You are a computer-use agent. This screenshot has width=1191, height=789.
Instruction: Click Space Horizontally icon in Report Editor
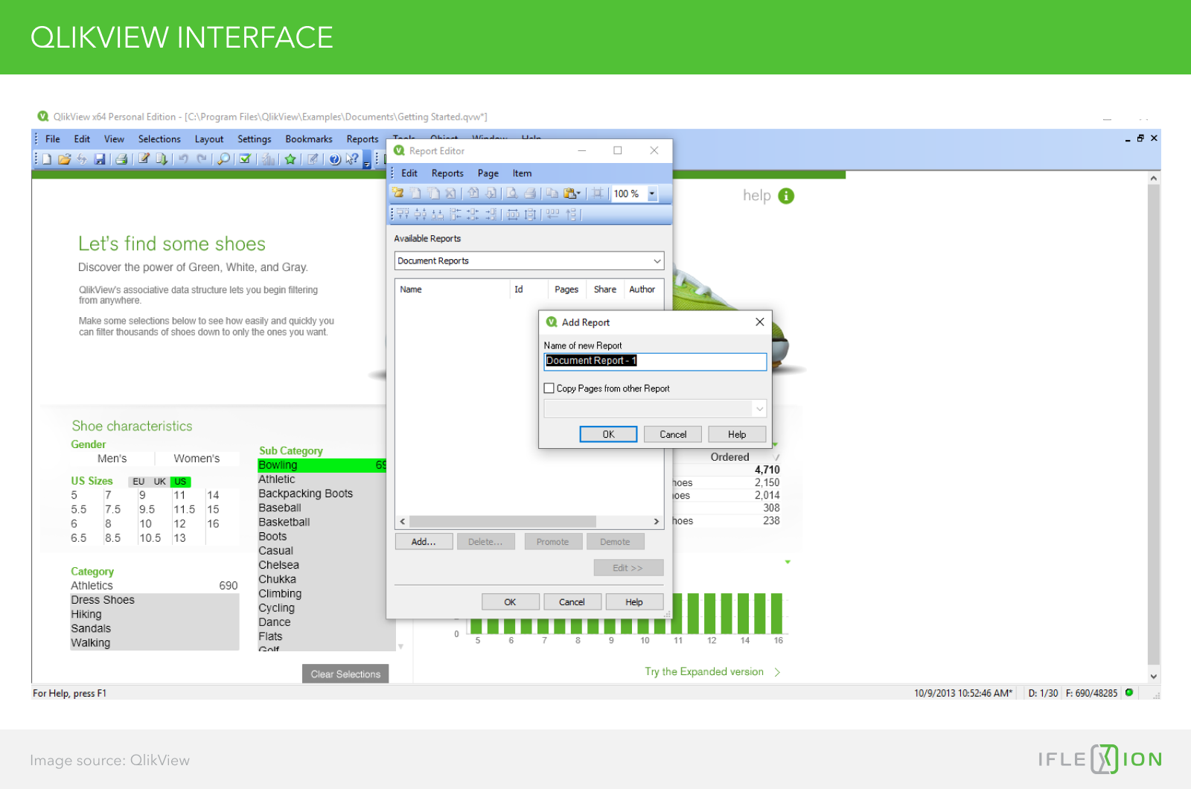point(513,214)
